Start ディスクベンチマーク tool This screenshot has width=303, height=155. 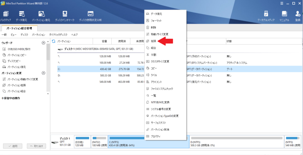pos(65,16)
